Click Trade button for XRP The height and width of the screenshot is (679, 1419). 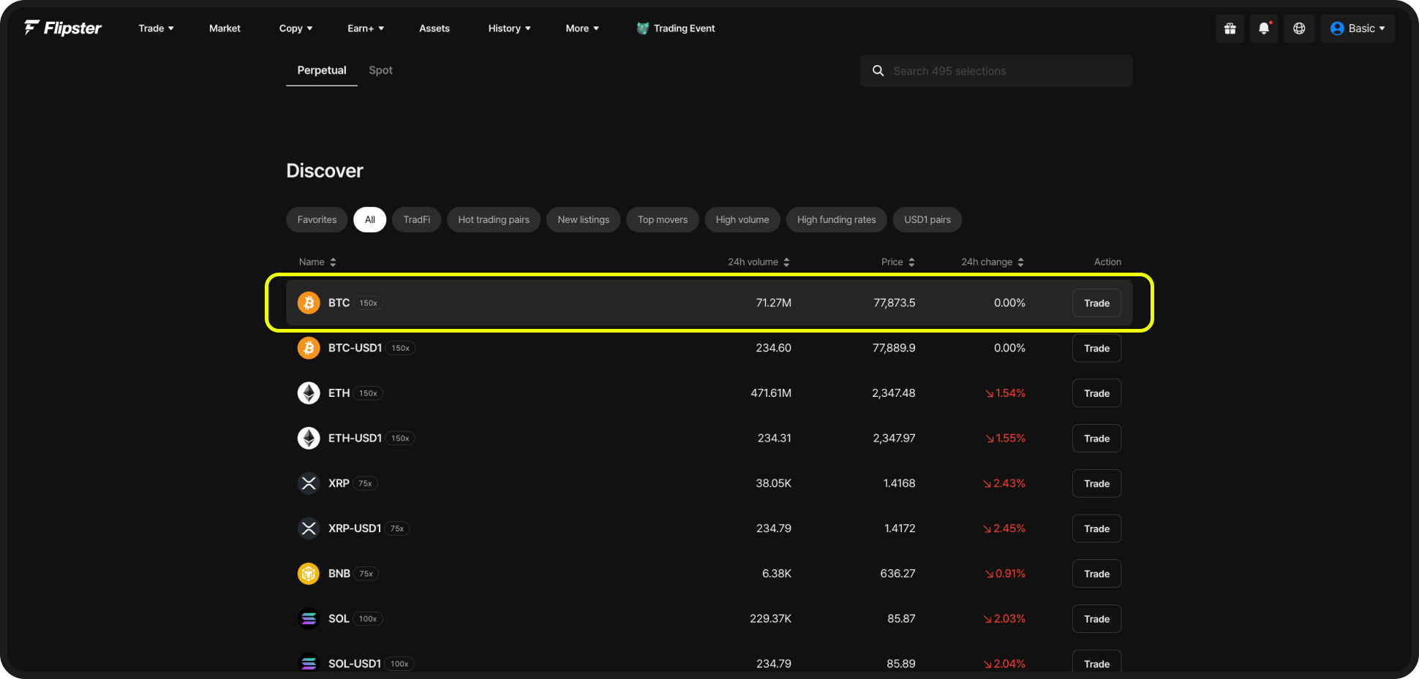point(1096,484)
